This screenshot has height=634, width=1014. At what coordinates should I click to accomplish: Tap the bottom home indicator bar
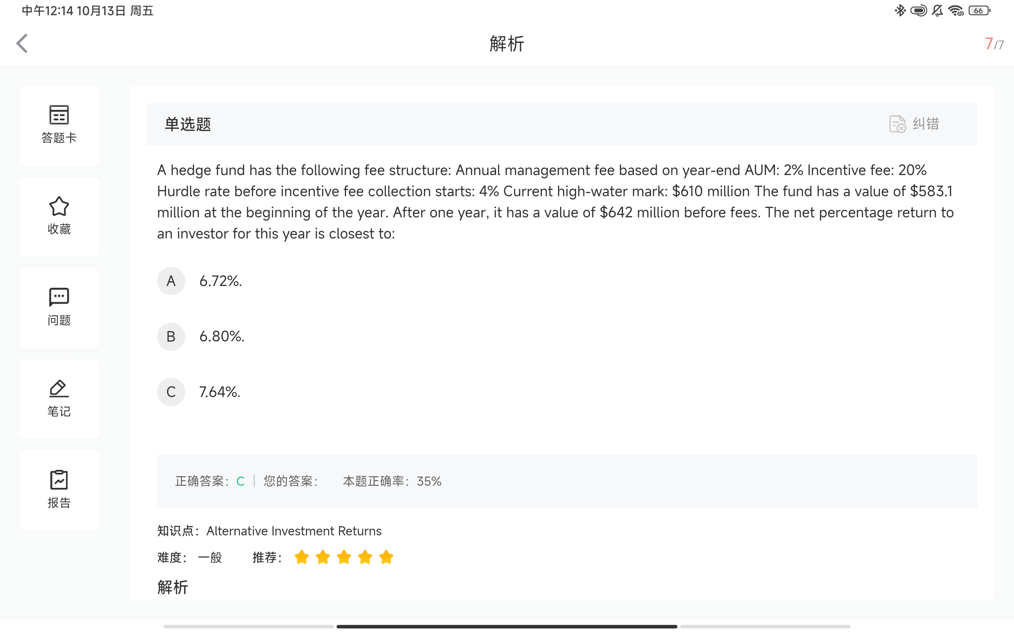tap(507, 627)
